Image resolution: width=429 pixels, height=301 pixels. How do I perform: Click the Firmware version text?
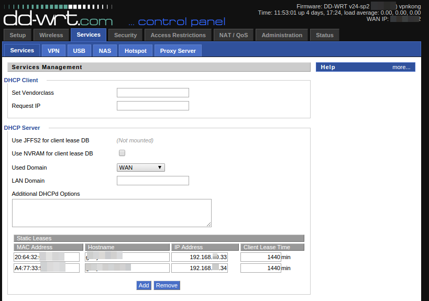(358, 6)
